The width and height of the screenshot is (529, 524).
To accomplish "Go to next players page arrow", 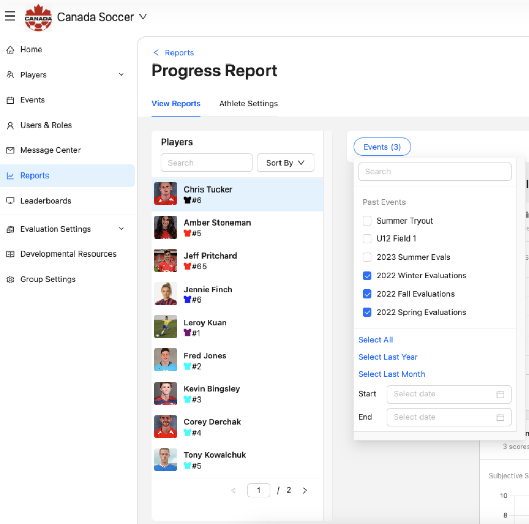I will pos(305,490).
